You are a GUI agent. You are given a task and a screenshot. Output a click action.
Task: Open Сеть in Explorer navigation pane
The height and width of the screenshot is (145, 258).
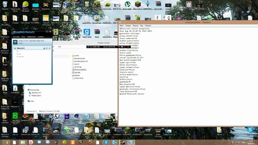[31, 101]
